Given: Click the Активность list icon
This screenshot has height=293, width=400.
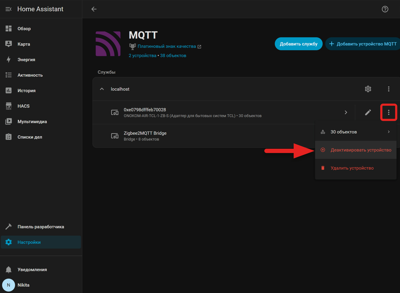Looking at the screenshot, I should [9, 75].
